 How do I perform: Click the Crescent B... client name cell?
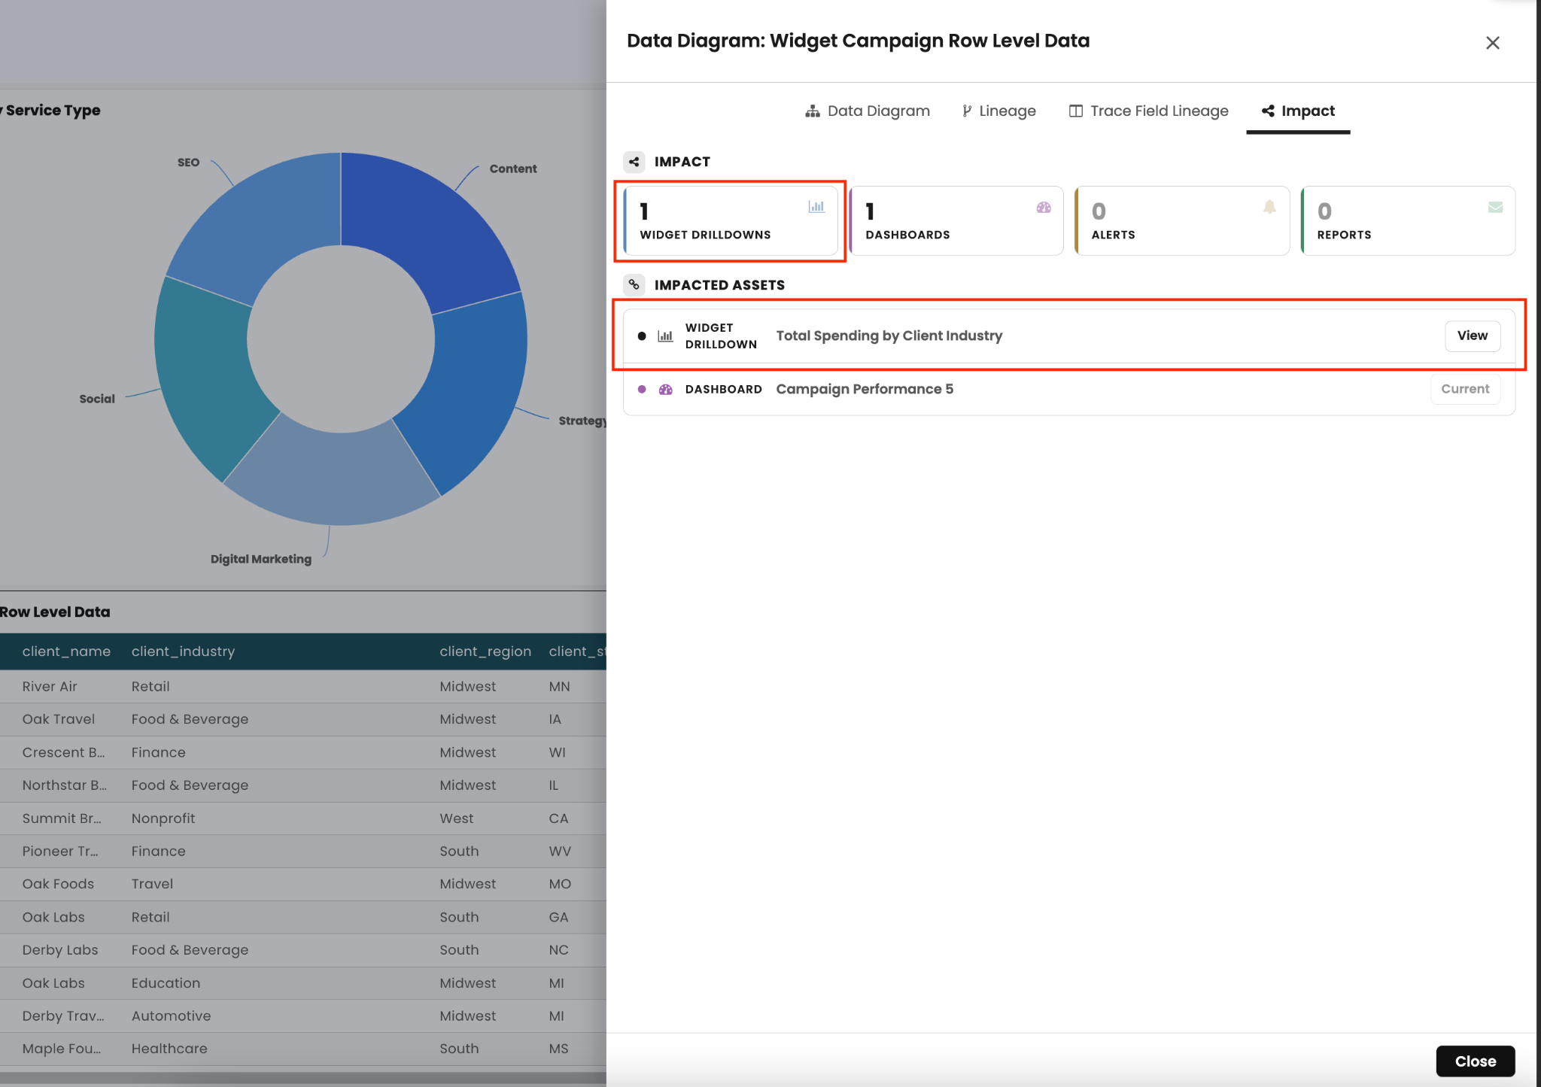[63, 752]
